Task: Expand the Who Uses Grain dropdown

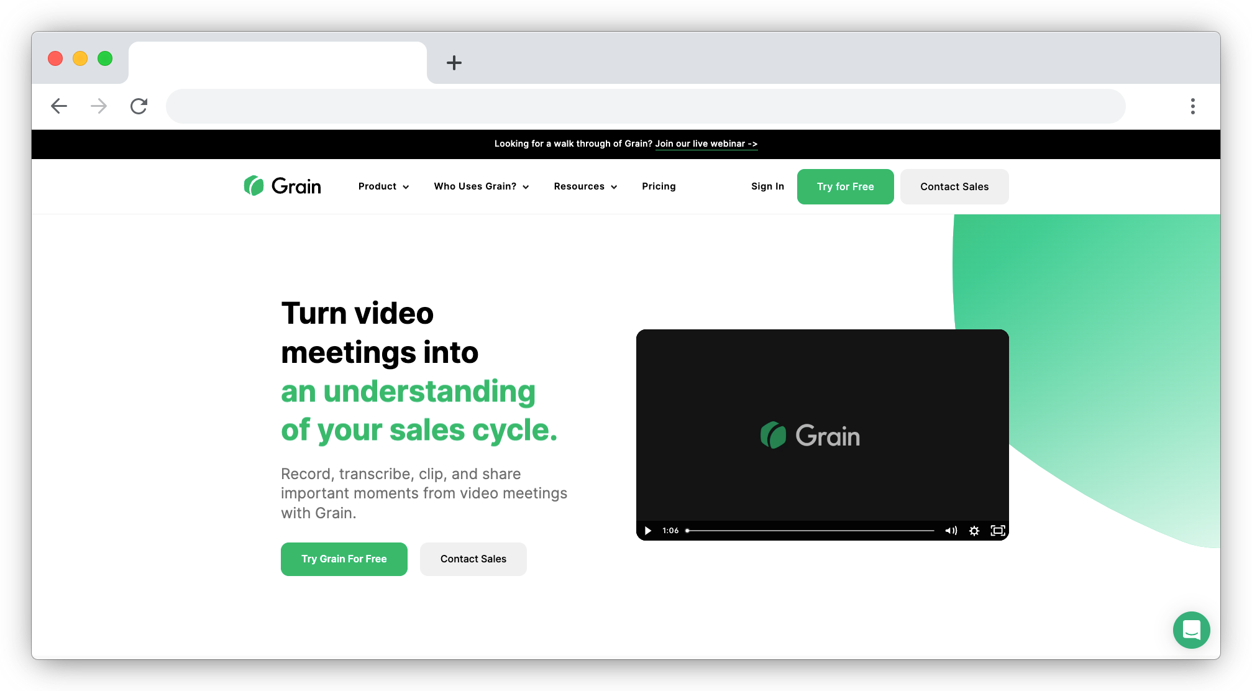Action: (480, 186)
